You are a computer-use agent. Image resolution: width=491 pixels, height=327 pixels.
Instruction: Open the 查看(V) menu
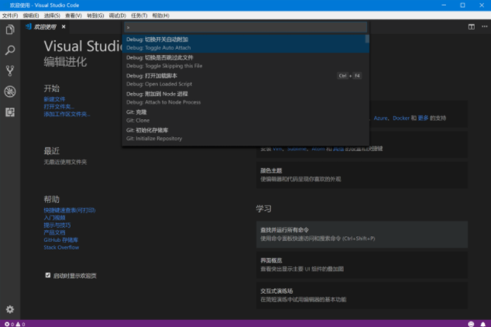pos(74,15)
